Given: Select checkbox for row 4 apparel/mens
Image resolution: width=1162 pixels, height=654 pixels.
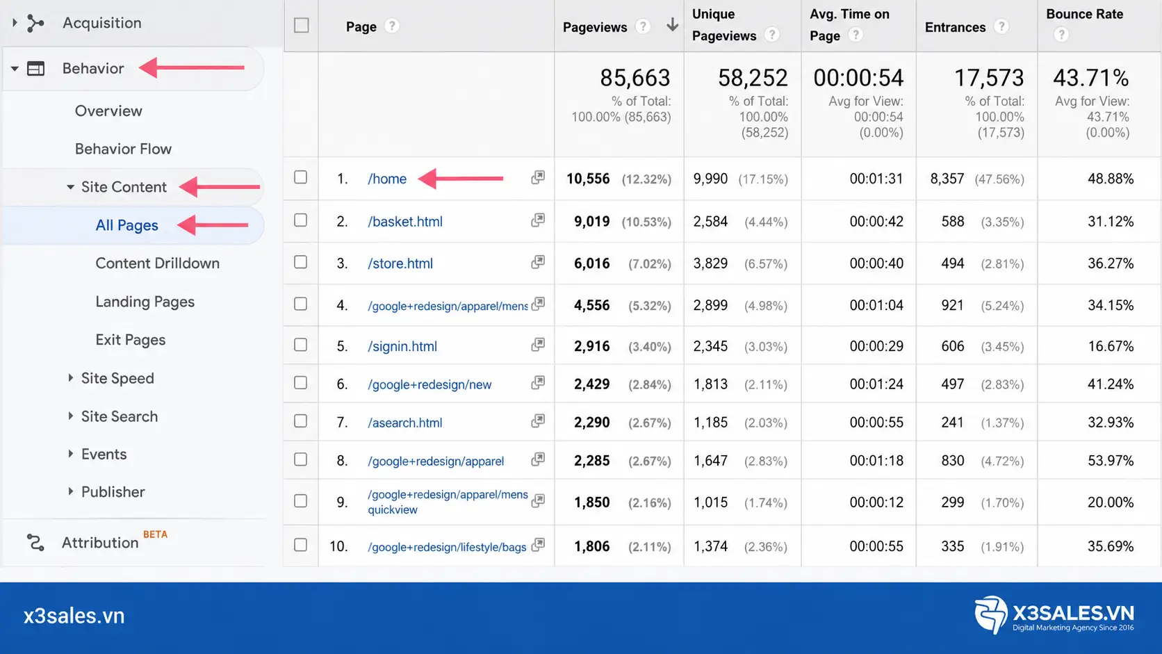Looking at the screenshot, I should 300,304.
